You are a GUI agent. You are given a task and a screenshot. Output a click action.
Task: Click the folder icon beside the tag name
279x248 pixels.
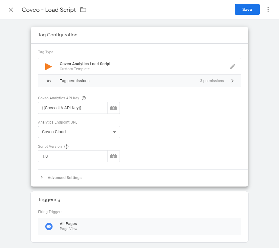pyautogui.click(x=83, y=10)
